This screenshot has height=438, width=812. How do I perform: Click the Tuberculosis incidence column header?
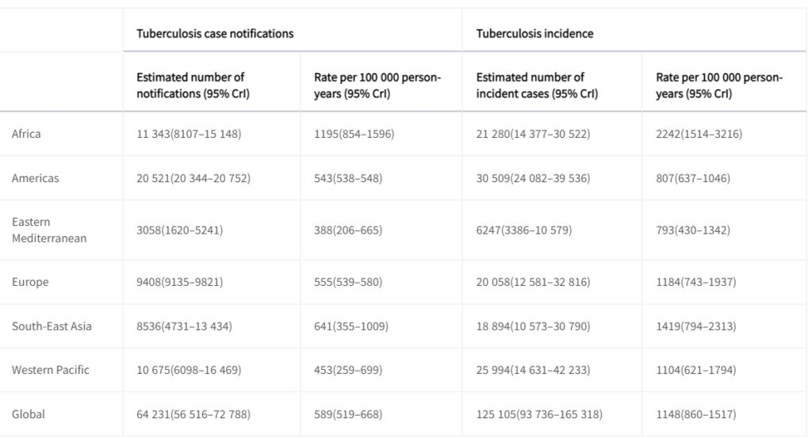(534, 33)
